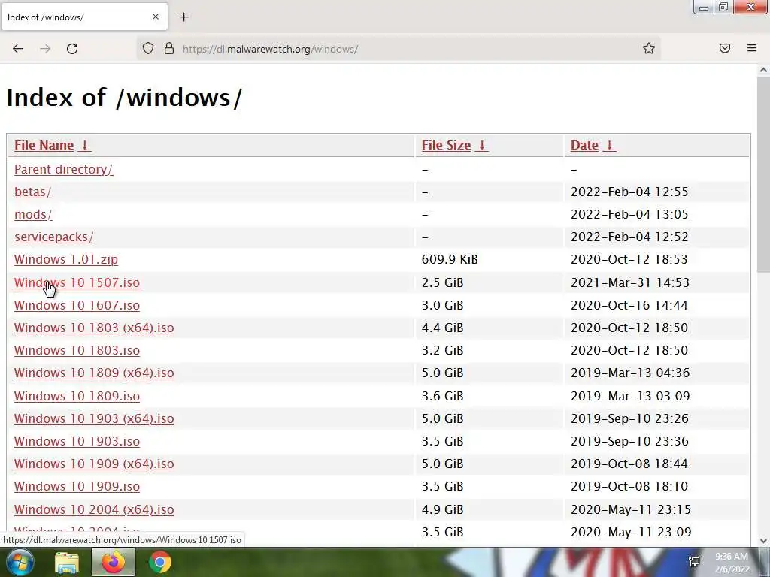Open the Windows Start menu
The width and height of the screenshot is (770, 577).
tap(20, 562)
